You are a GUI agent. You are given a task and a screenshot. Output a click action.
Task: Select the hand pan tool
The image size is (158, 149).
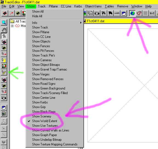(x=4, y=30)
